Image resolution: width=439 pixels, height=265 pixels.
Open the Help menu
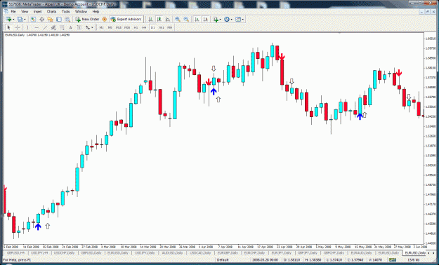tap(96, 11)
